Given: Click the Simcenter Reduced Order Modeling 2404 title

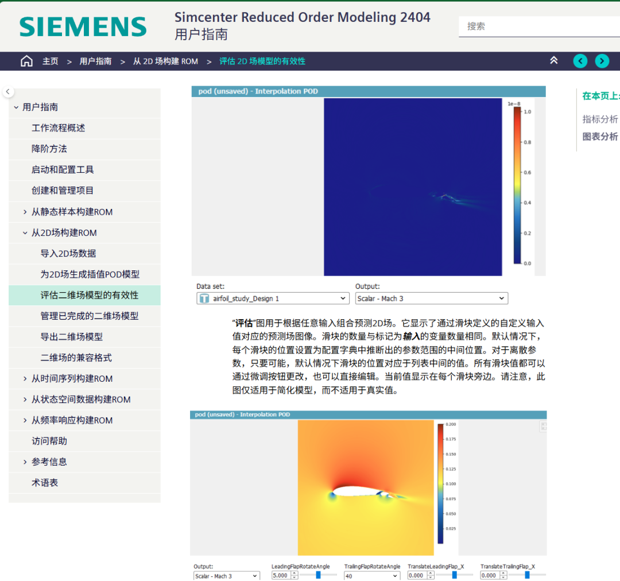Looking at the screenshot, I should point(303,17).
